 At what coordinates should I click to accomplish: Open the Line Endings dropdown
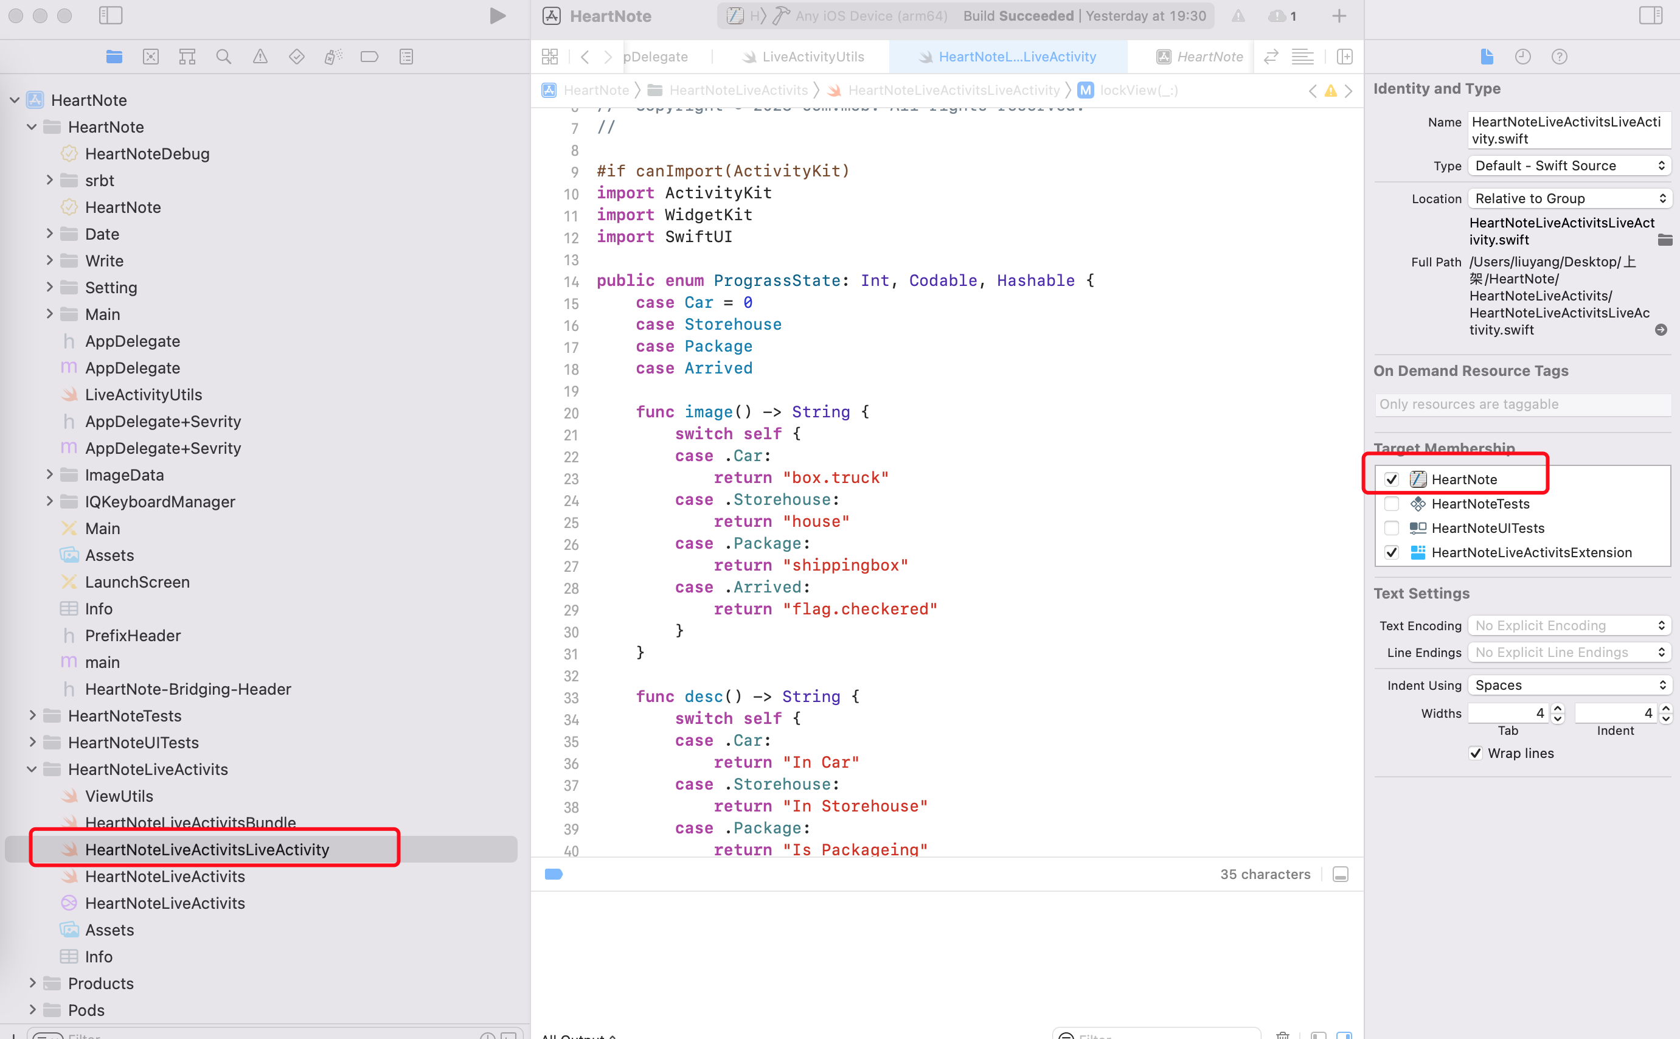[1569, 652]
